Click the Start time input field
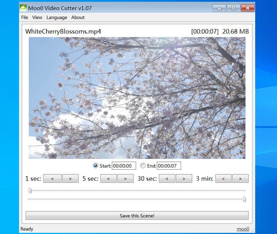Viewport: 277px width, 234px height. pos(124,166)
